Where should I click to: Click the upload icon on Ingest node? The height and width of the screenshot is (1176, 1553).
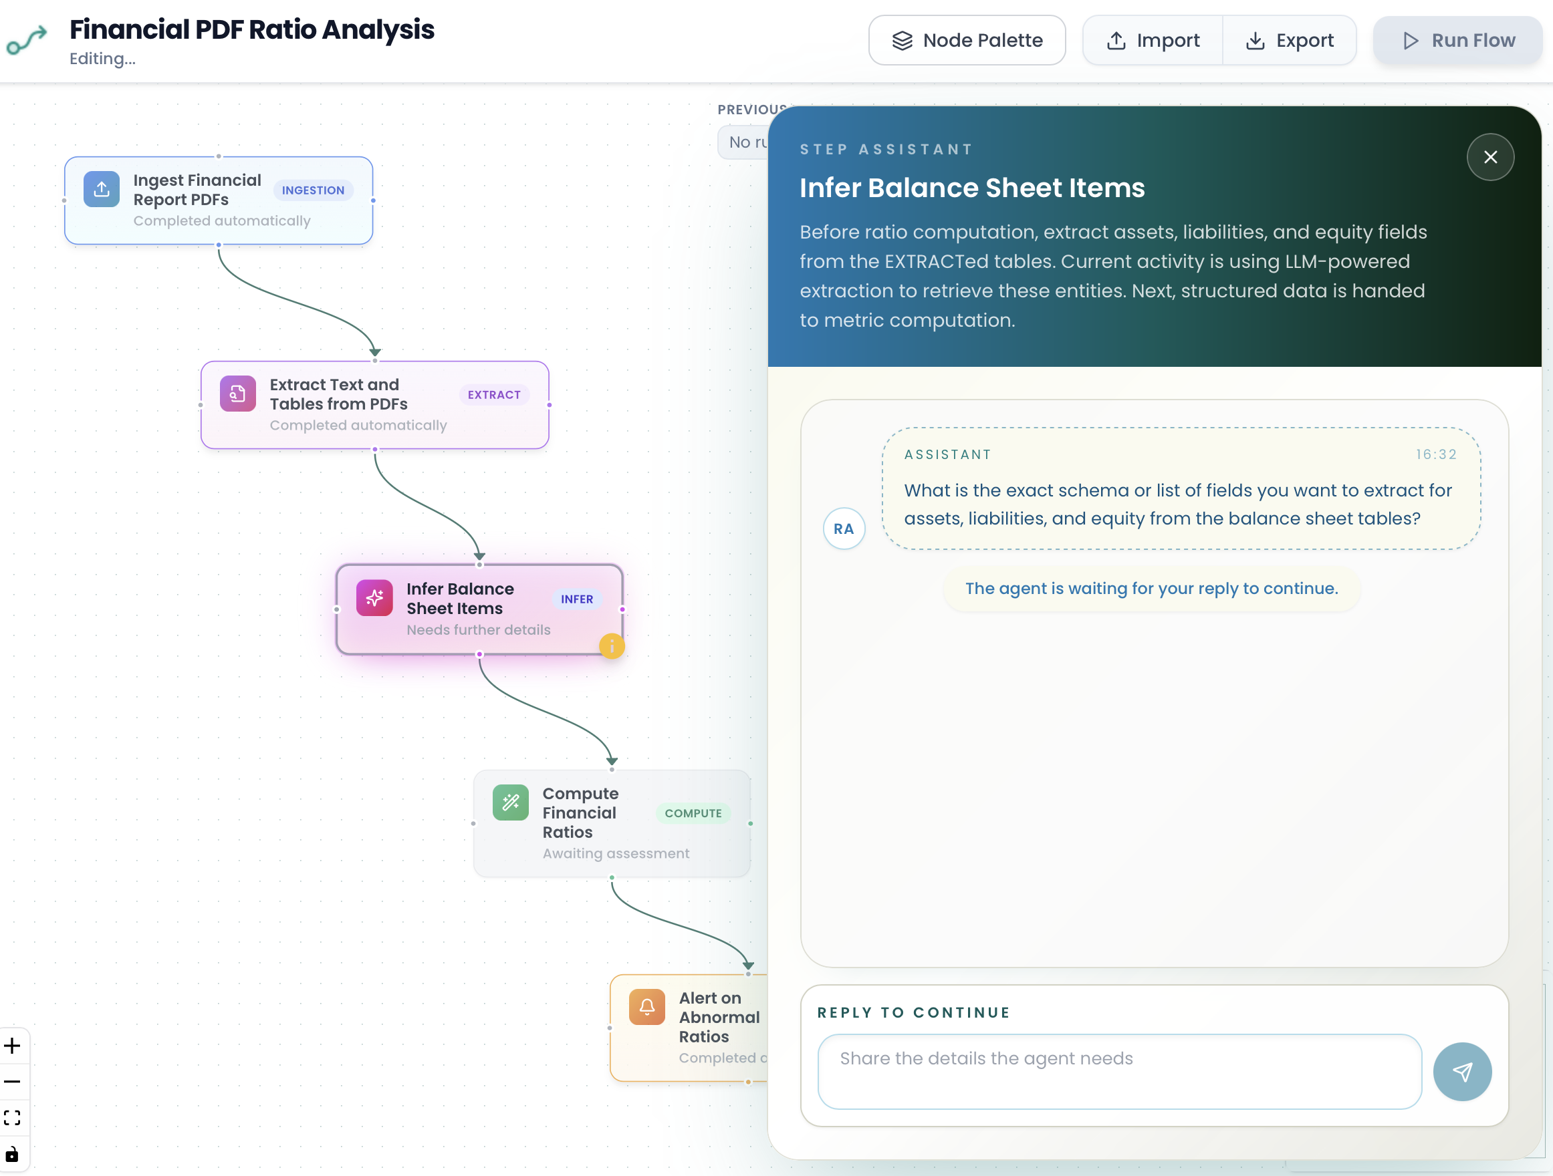tap(101, 190)
